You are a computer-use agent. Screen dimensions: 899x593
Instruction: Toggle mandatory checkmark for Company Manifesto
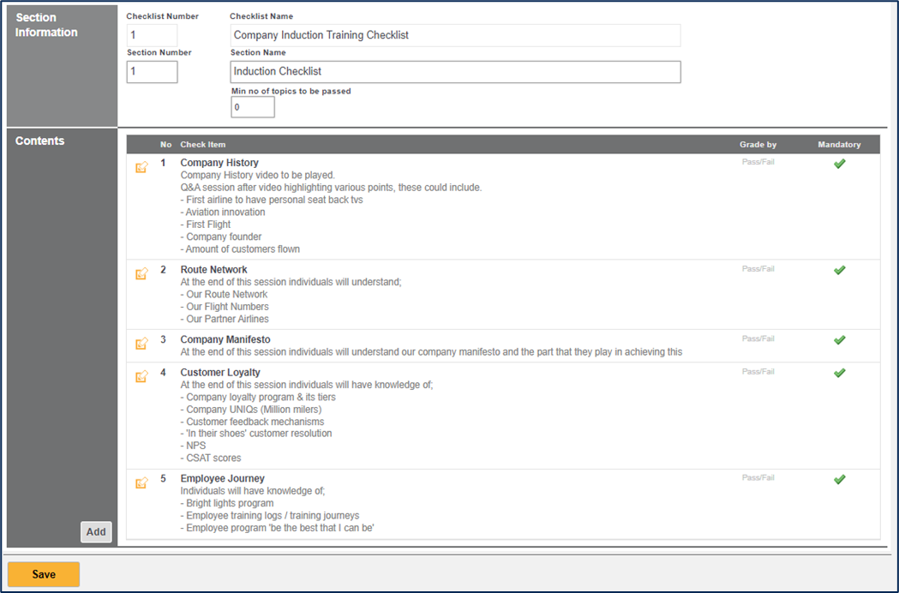[840, 340]
